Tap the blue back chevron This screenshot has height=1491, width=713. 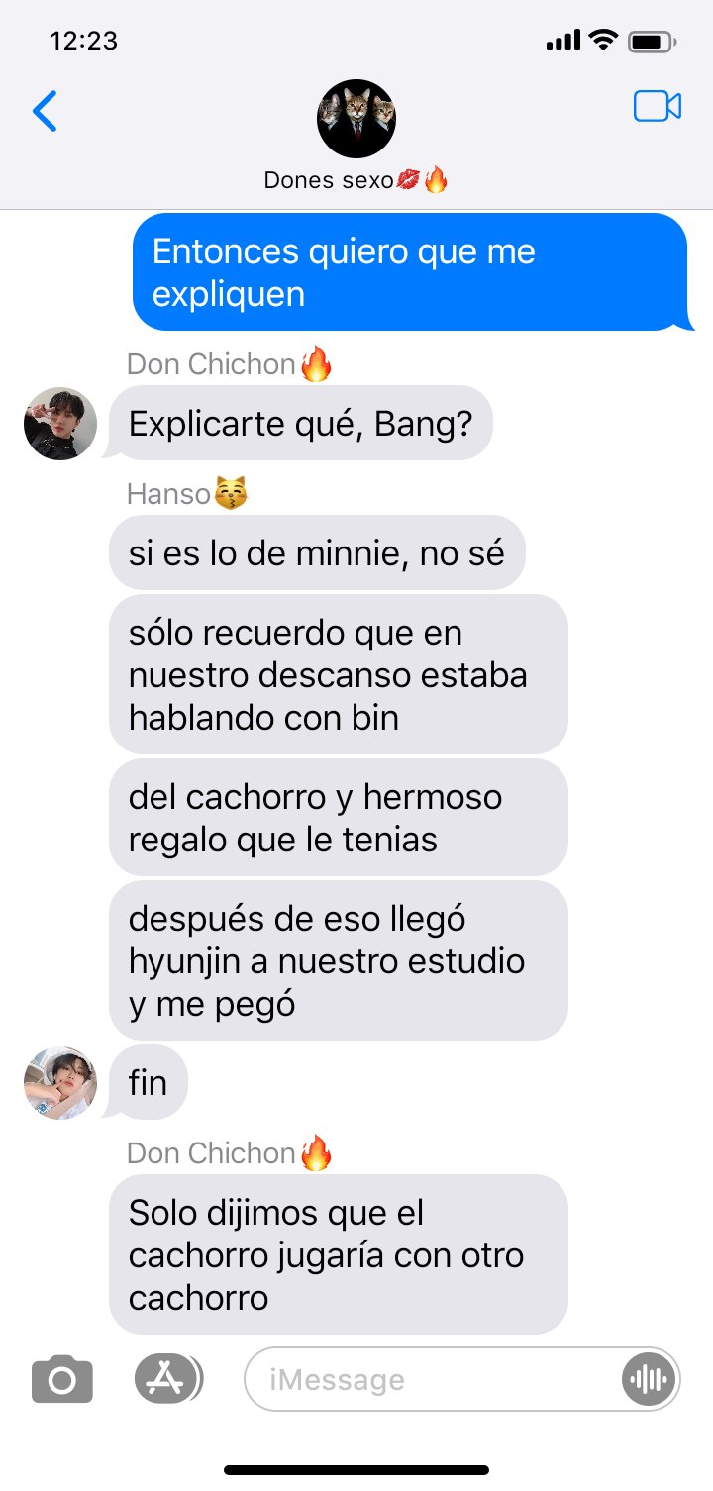(x=46, y=110)
